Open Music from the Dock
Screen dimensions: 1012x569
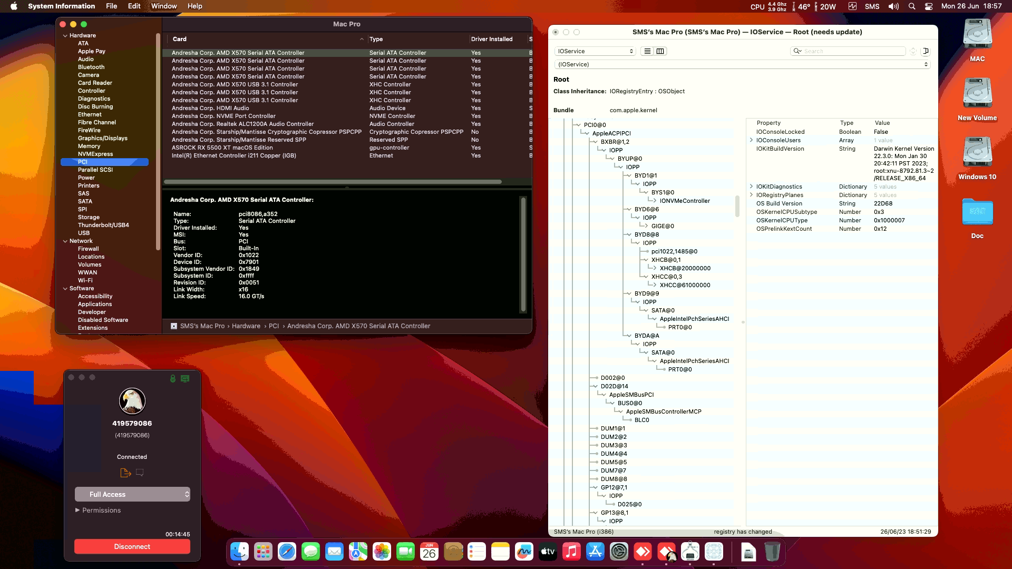pyautogui.click(x=571, y=552)
